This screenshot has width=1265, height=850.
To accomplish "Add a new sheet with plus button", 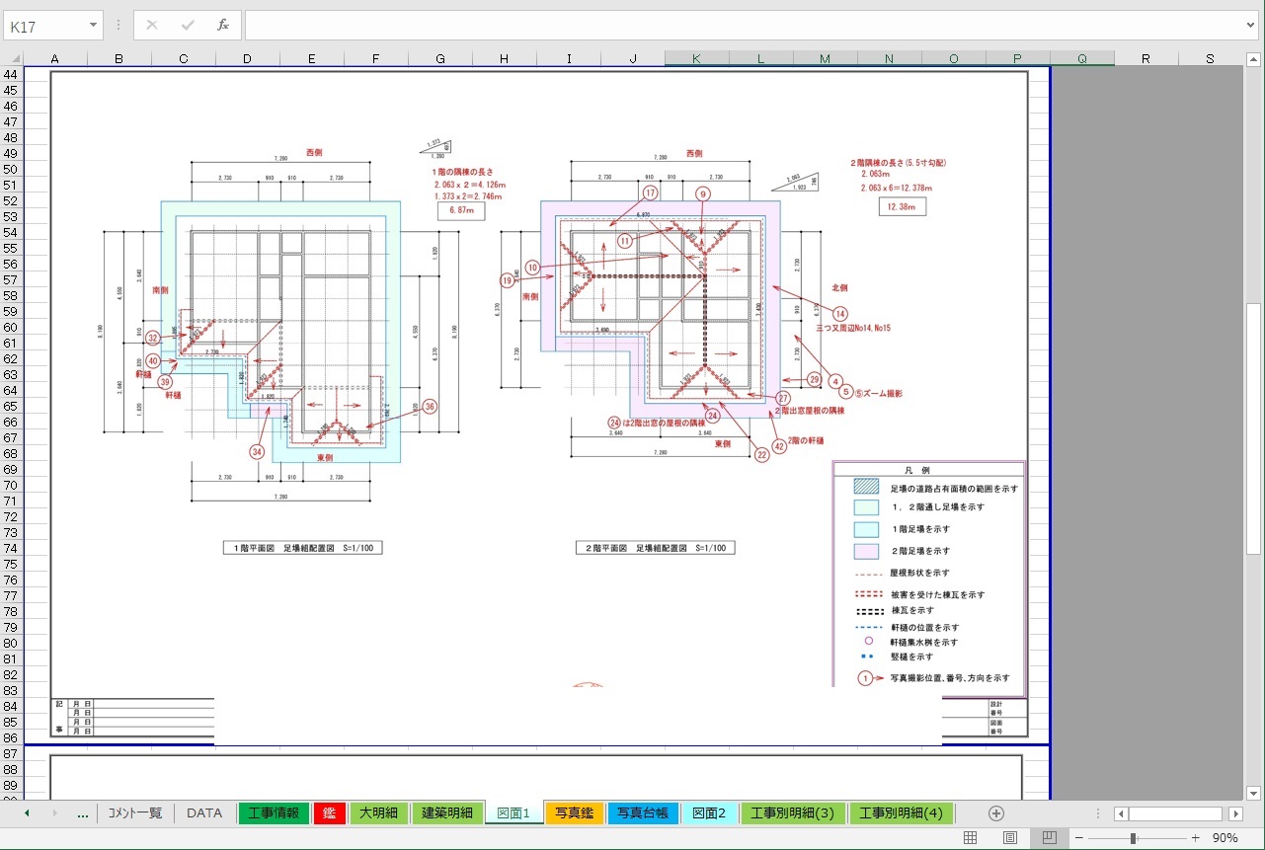I will pyautogui.click(x=995, y=813).
